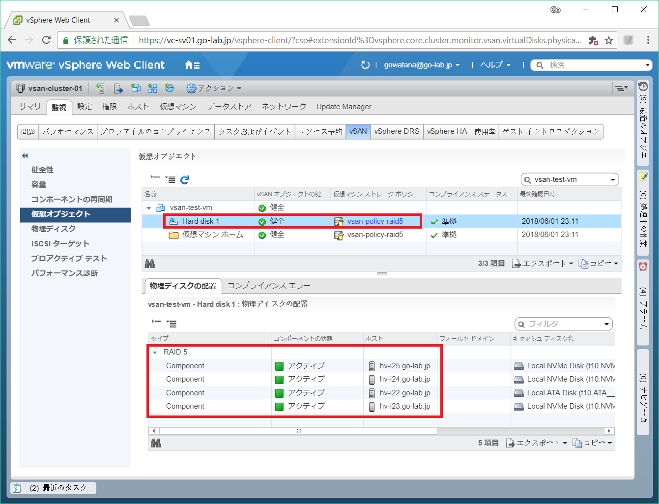Collapse the left navigation panel with the double arrow
The height and width of the screenshot is (504, 659).
point(25,156)
